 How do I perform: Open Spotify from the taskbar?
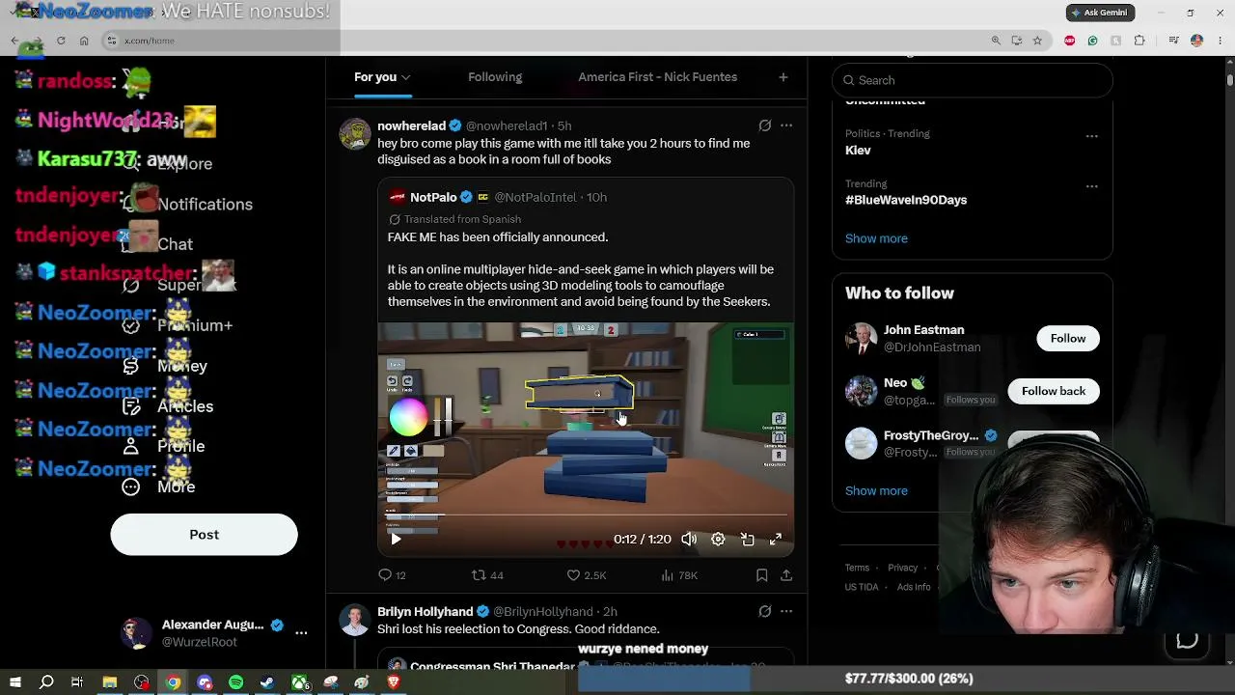tap(235, 682)
